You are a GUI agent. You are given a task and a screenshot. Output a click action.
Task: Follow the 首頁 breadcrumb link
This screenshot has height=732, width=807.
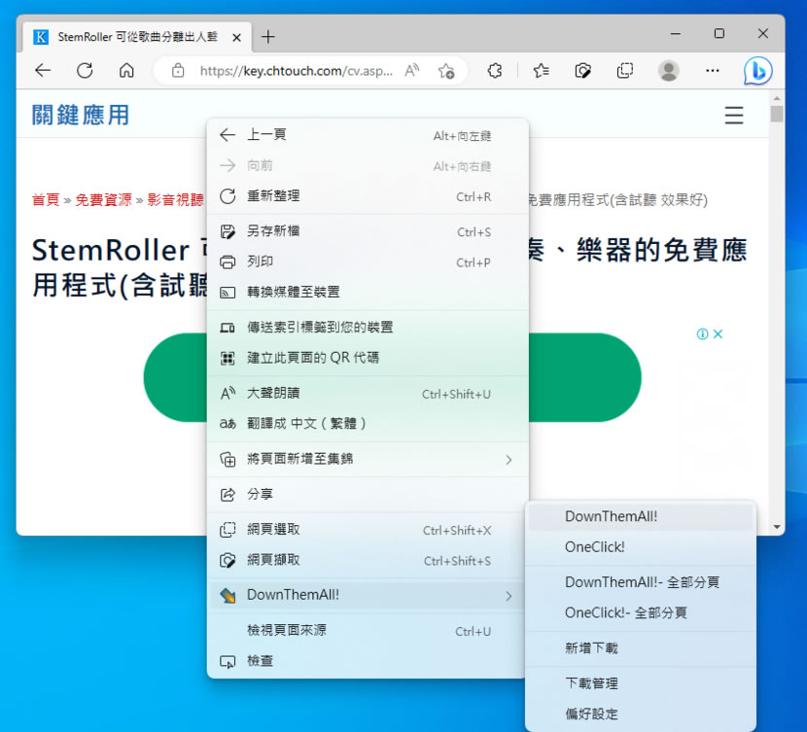[x=46, y=199]
